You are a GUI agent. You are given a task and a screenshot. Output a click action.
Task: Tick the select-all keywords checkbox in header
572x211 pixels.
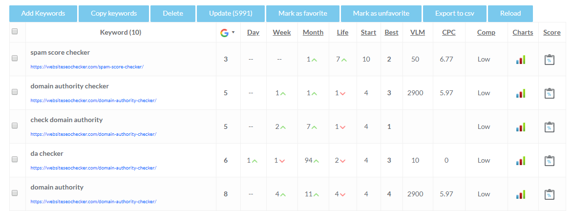click(15, 31)
